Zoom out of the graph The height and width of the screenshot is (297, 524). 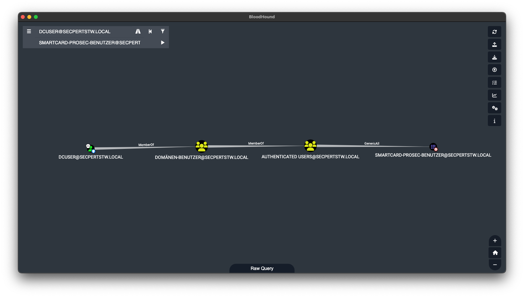click(x=495, y=264)
